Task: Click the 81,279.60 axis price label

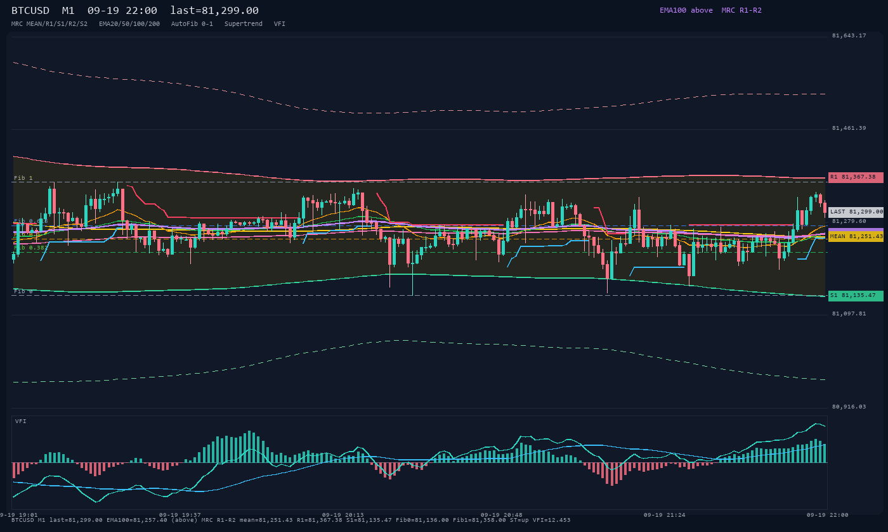Action: pos(849,221)
